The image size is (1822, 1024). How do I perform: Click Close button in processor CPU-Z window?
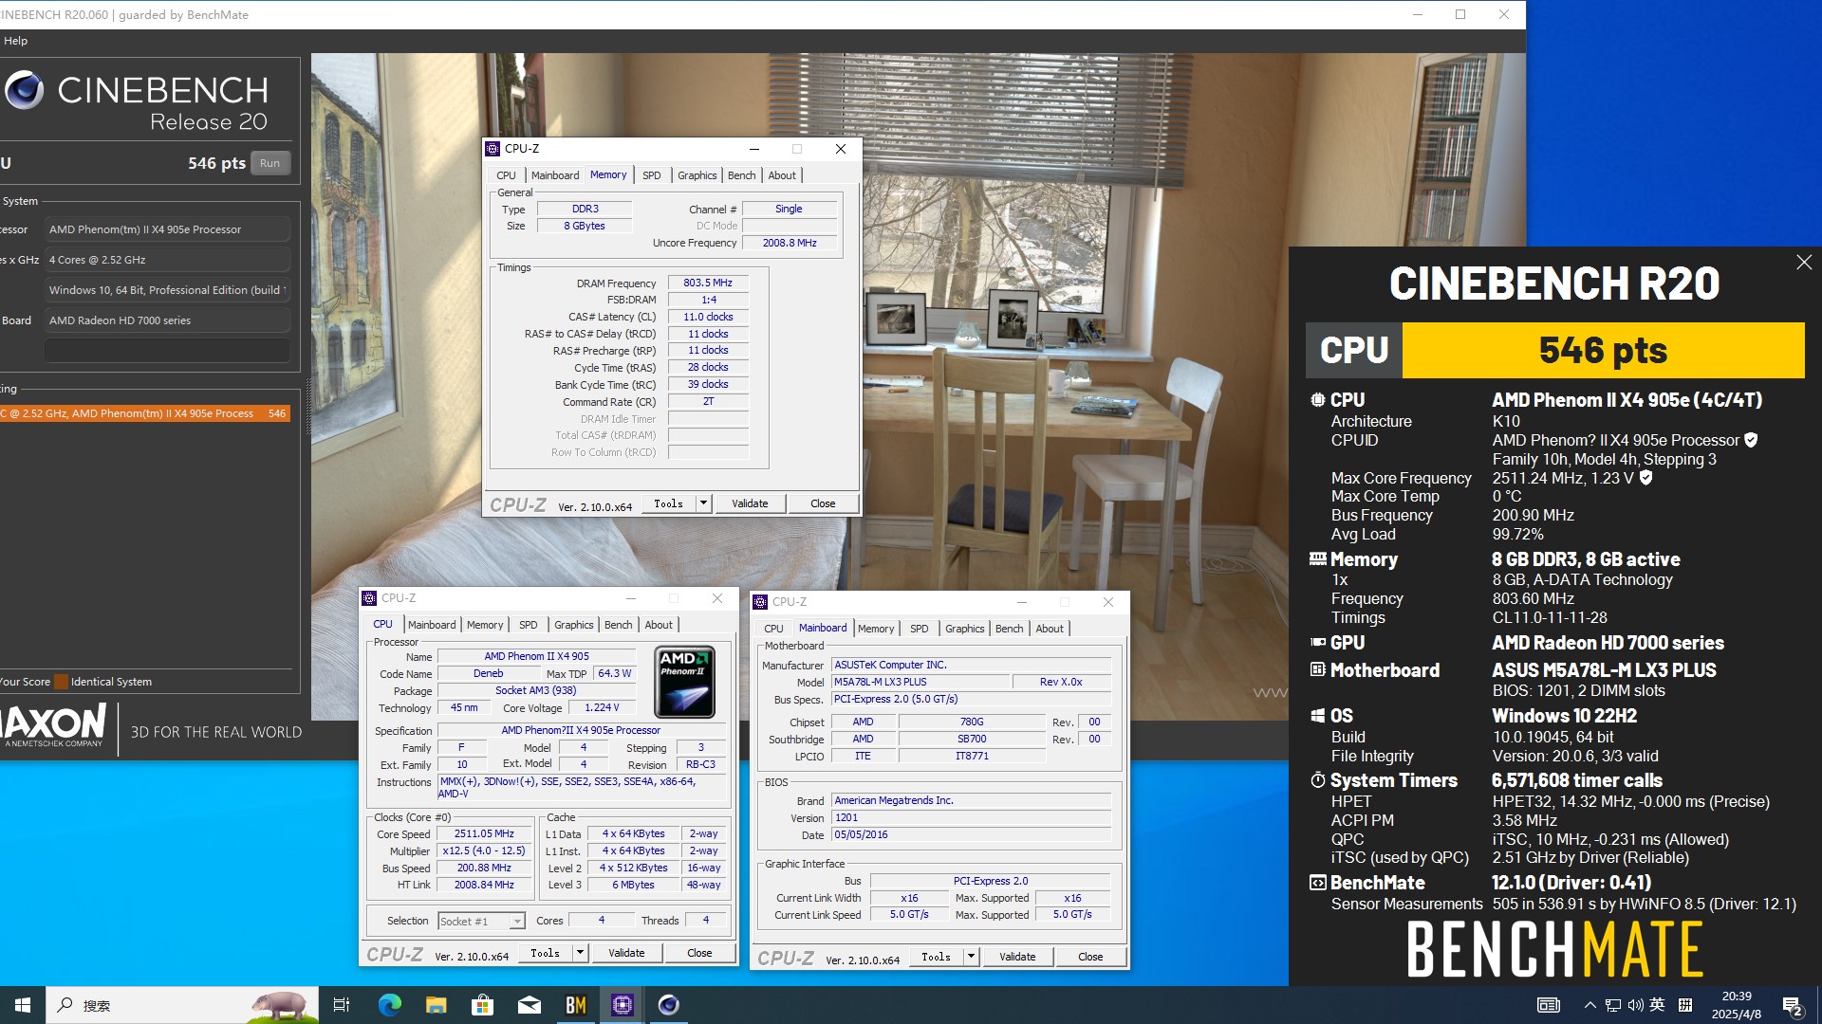click(x=699, y=953)
